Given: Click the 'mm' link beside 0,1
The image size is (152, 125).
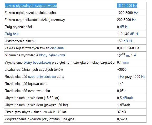Looking at the screenshot, I should 126,62.
